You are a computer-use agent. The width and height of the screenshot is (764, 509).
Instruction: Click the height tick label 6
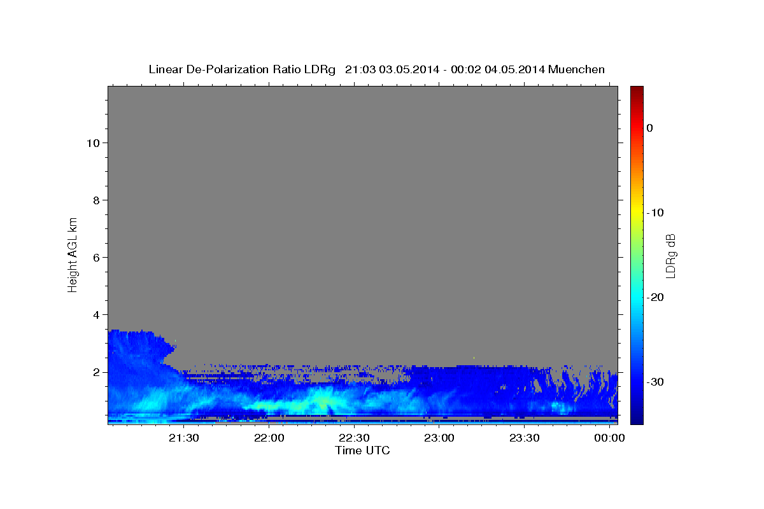click(x=95, y=257)
